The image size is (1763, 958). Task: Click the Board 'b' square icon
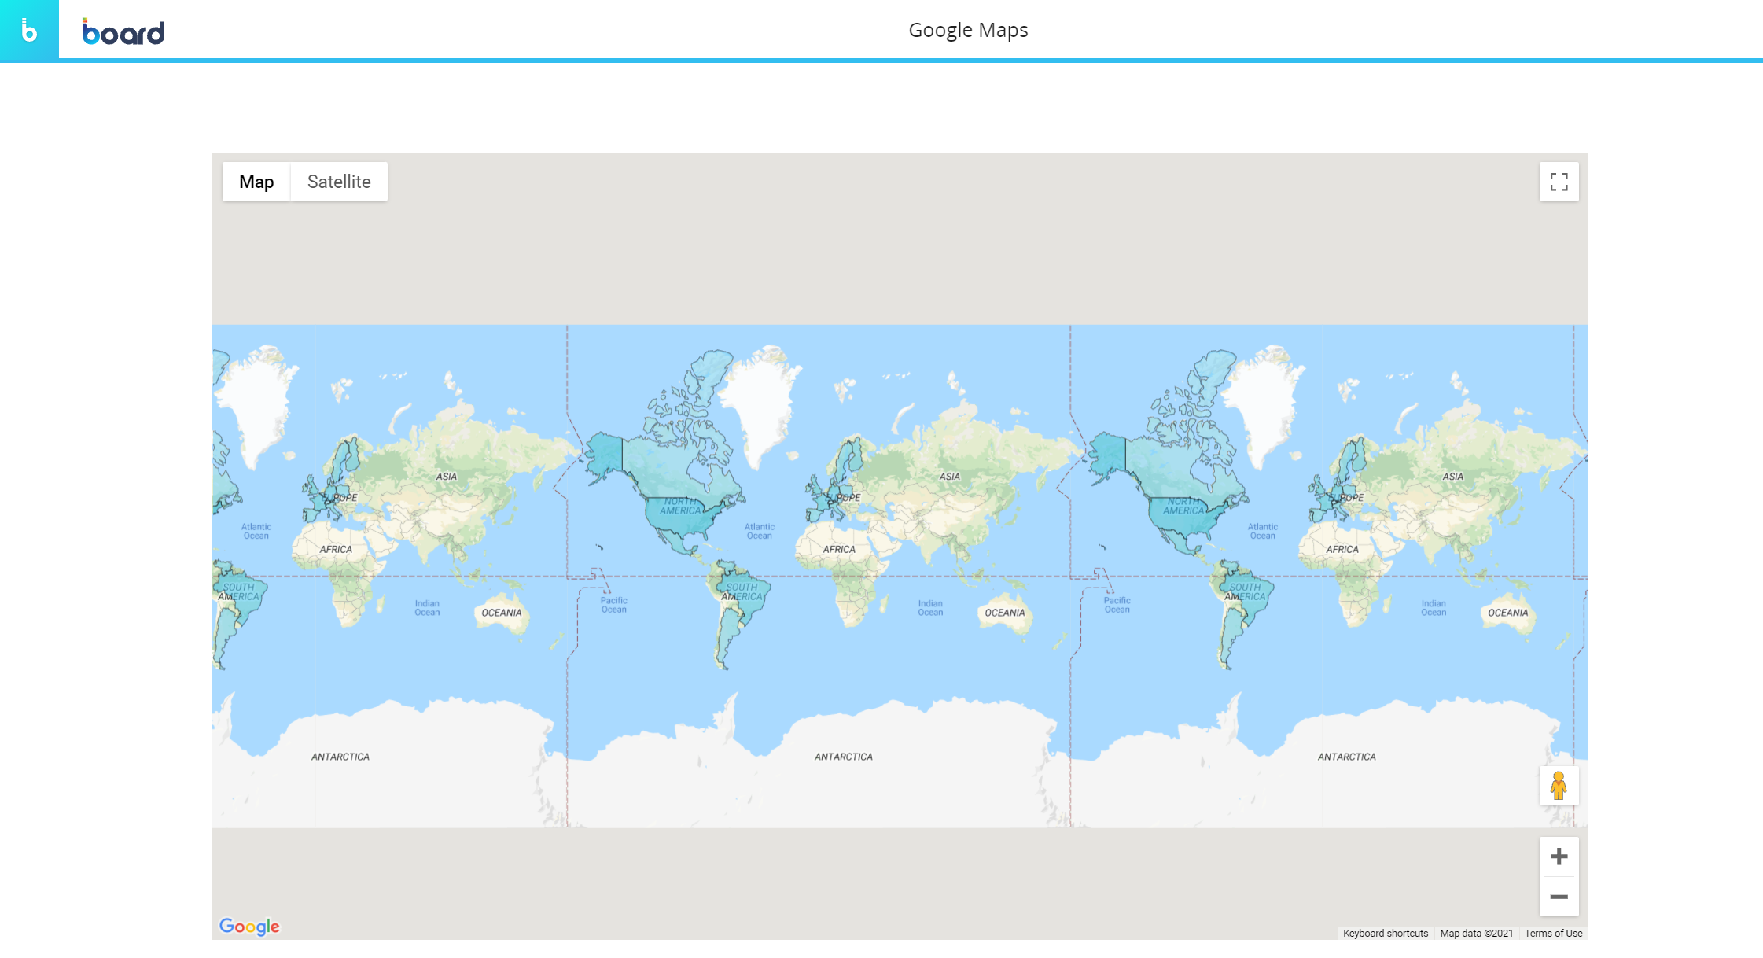[x=29, y=30]
